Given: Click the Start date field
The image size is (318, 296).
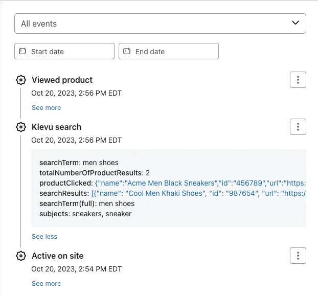Looking at the screenshot, I should tap(64, 51).
